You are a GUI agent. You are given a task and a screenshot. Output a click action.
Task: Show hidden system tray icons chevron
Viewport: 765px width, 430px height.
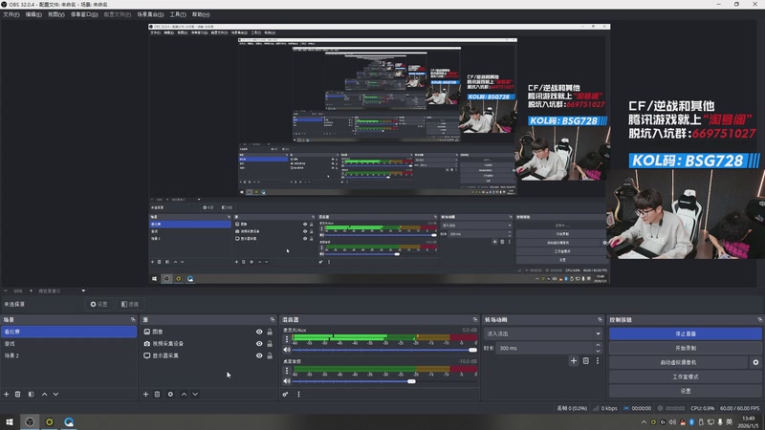pyautogui.click(x=644, y=421)
